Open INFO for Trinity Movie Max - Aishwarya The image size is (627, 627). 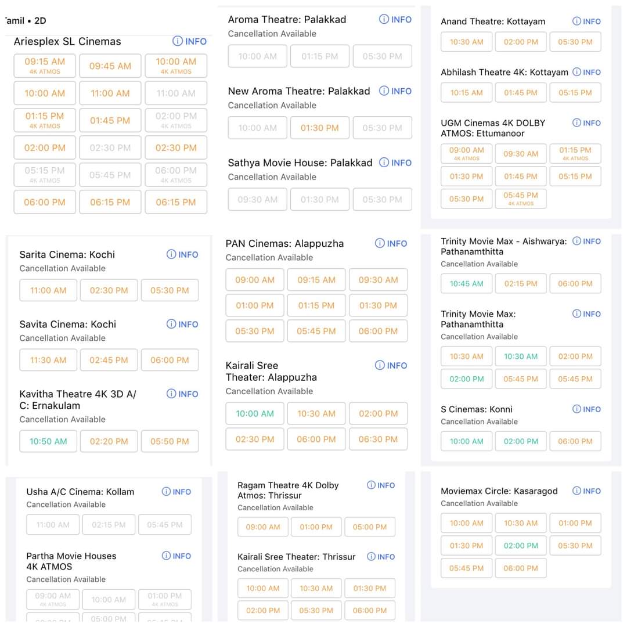click(x=586, y=241)
